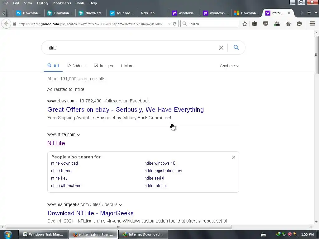
Task: Bookmark this page with the star icon
Action: pos(245,24)
